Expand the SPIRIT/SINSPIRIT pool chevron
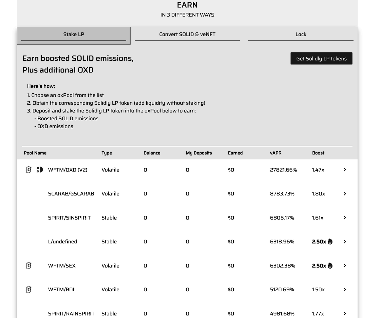Image resolution: width=381 pixels, height=318 pixels. coord(345,218)
